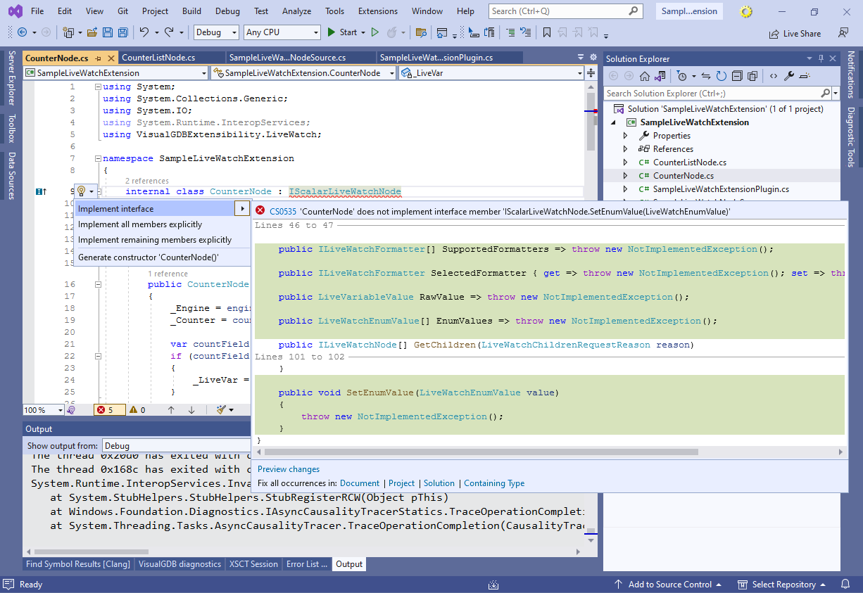
Task: Open Show output from Debug dropdown
Action: coord(176,445)
